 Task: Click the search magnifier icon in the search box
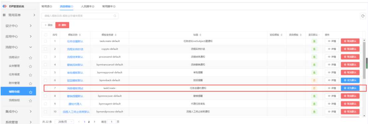[115, 16]
